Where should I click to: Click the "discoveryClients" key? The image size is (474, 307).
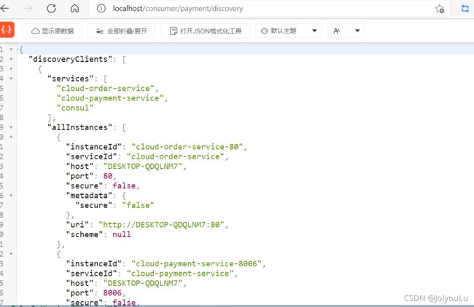click(70, 59)
